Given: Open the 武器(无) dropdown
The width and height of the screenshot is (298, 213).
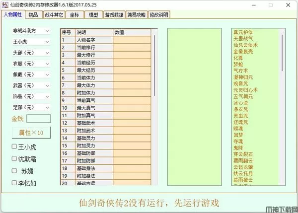Looking at the screenshot, I should coord(31,85).
